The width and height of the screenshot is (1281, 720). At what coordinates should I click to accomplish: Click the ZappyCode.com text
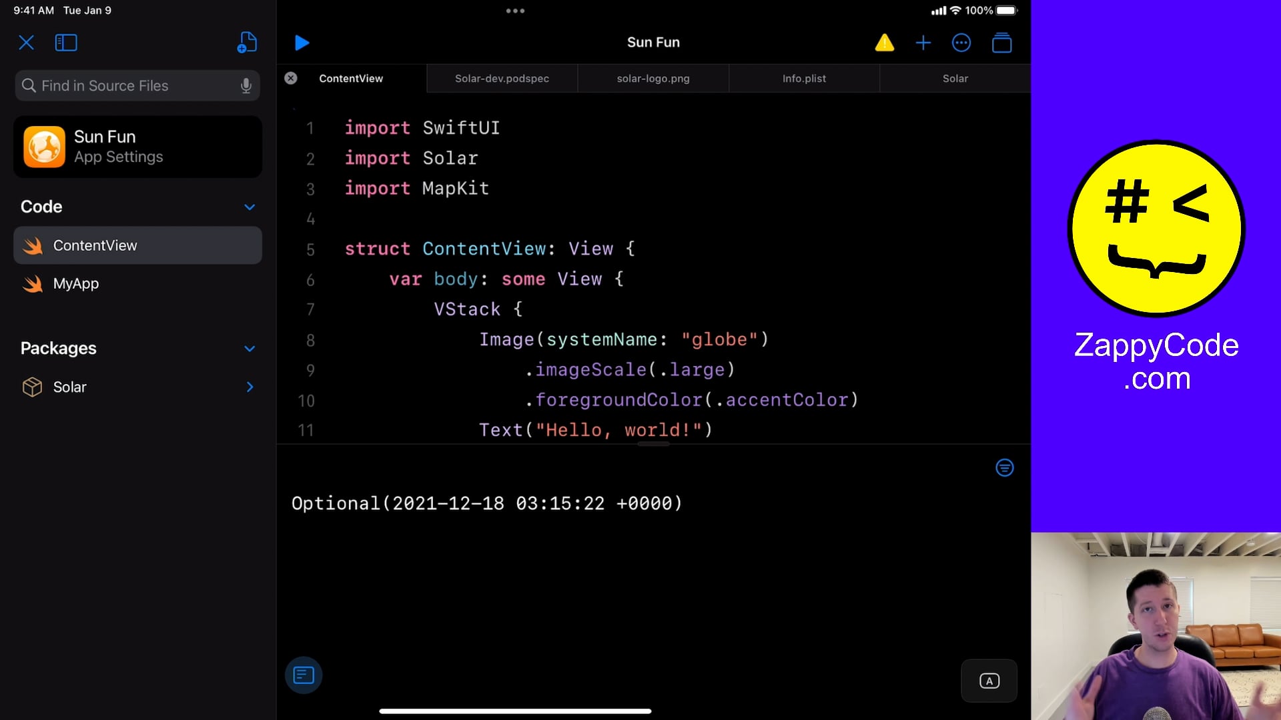pos(1156,361)
